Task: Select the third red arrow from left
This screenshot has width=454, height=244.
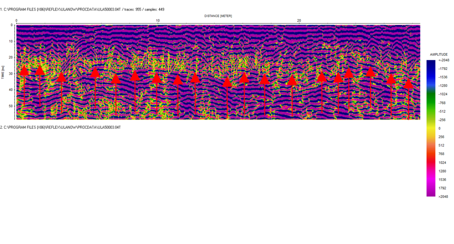Action: (x=61, y=77)
